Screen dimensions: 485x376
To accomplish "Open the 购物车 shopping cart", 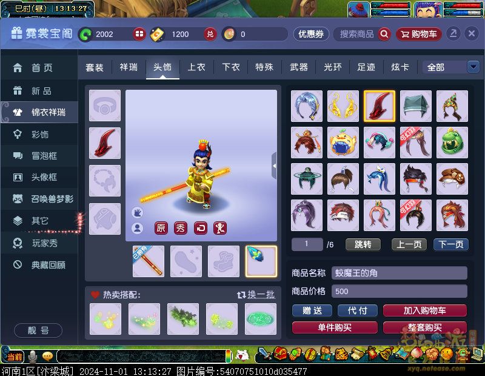I will (x=419, y=34).
